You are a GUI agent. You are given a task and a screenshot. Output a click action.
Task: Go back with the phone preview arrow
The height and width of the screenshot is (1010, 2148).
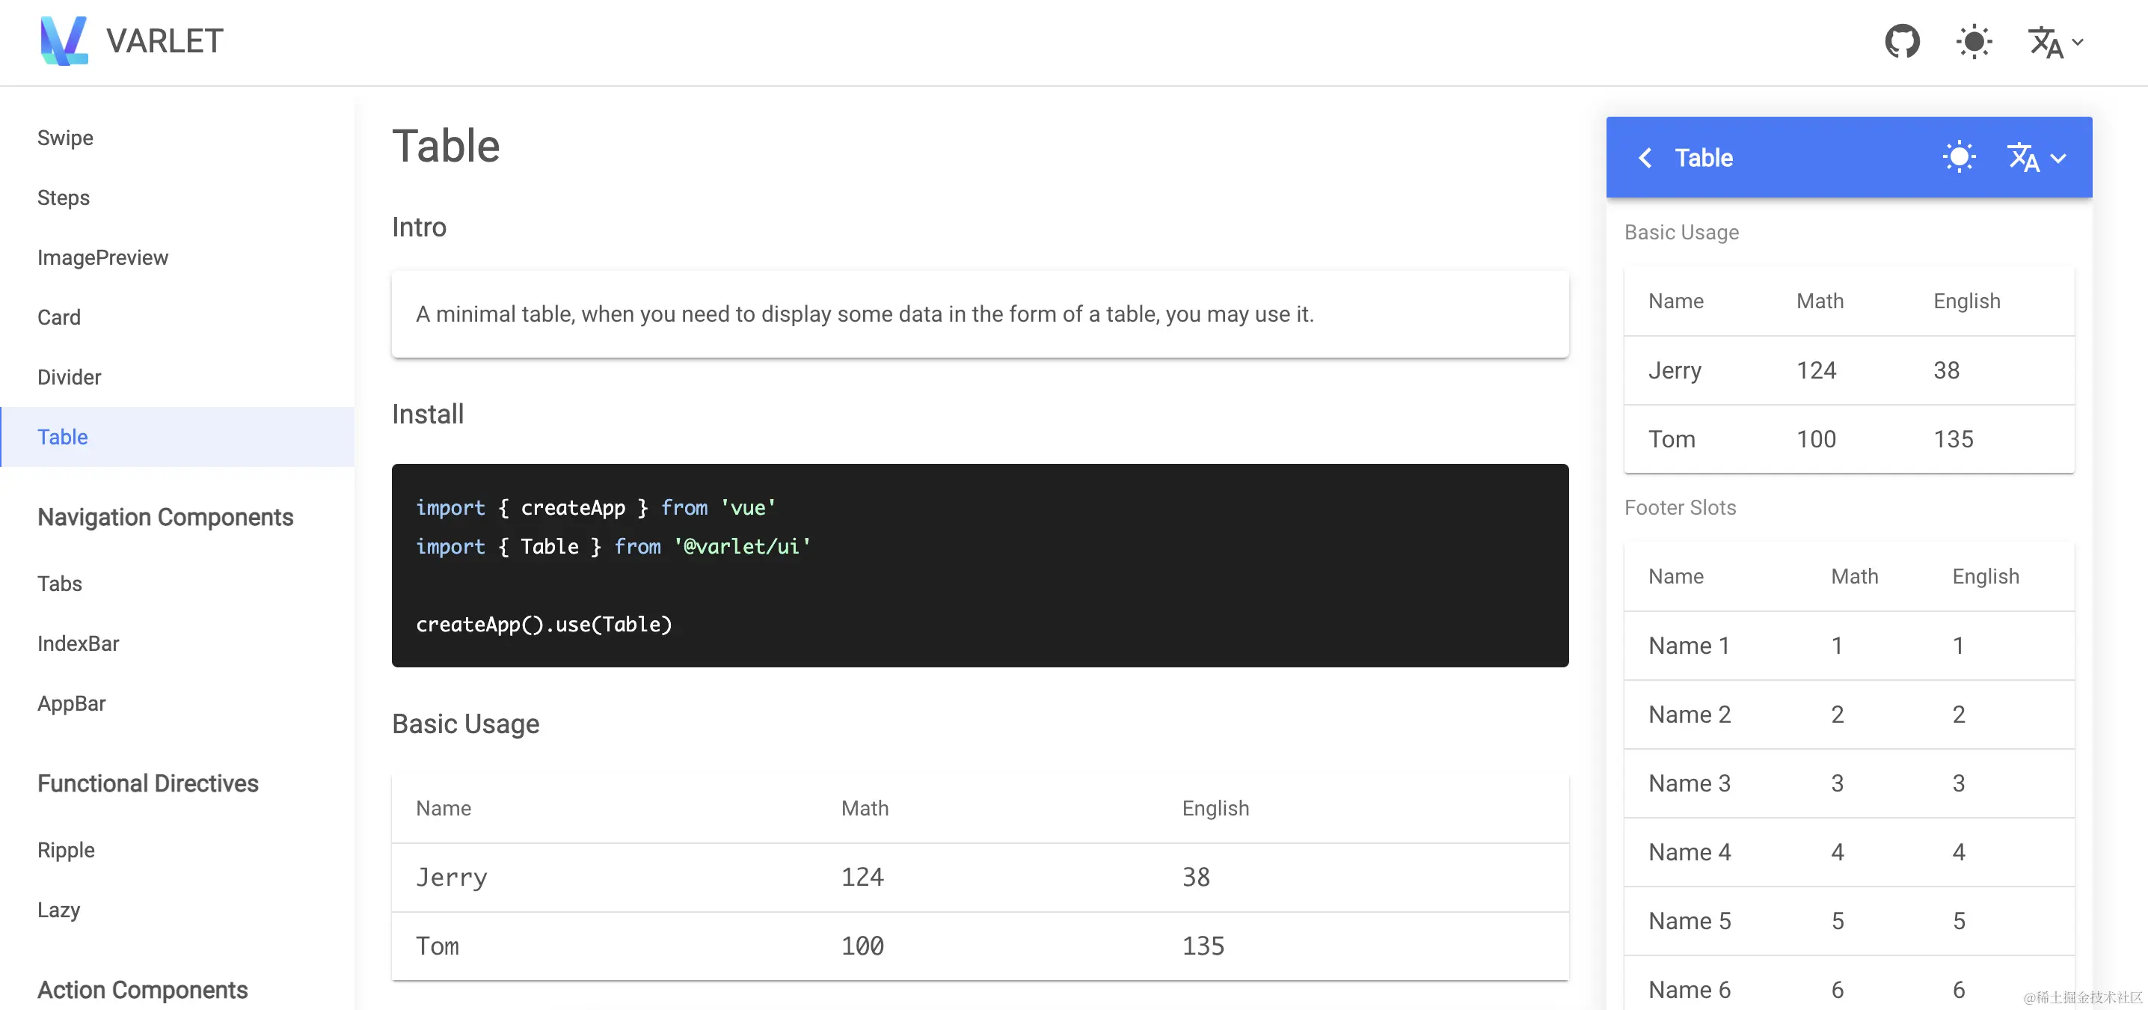click(1645, 158)
